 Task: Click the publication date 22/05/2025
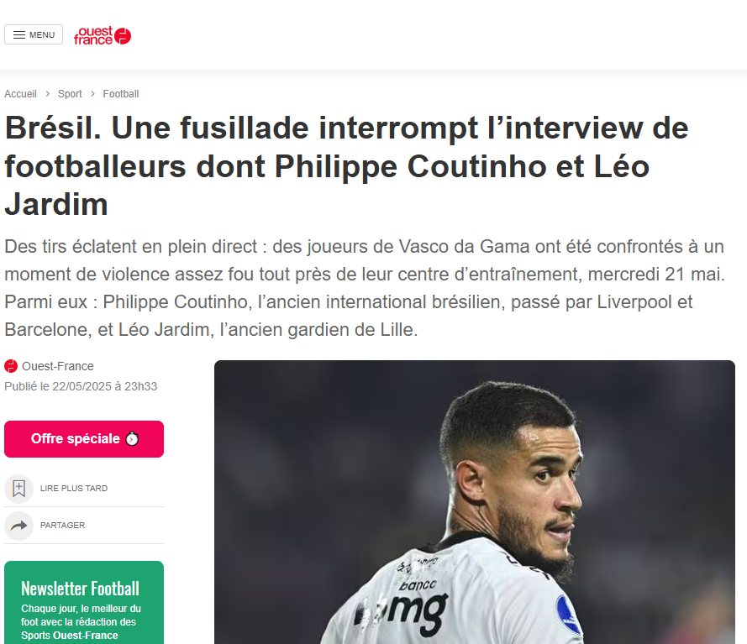81,386
